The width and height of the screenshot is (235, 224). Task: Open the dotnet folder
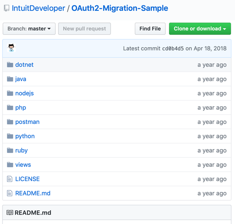24,65
